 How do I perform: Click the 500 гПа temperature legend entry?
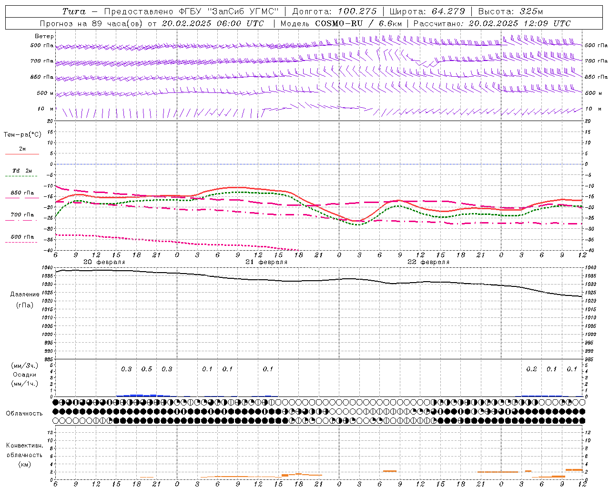pyautogui.click(x=22, y=237)
